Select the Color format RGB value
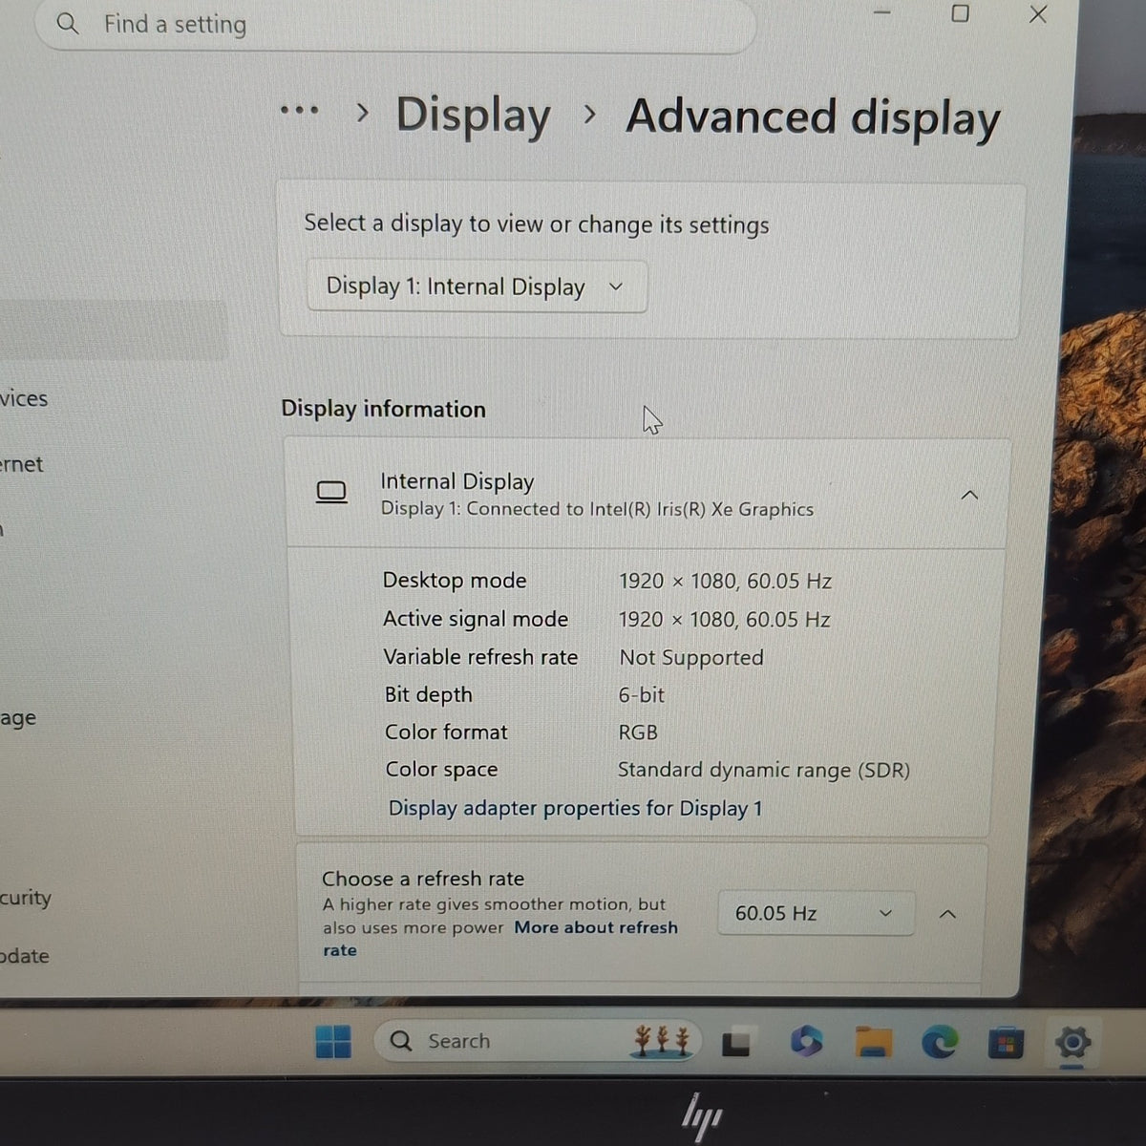Image resolution: width=1146 pixels, height=1146 pixels. (x=638, y=732)
